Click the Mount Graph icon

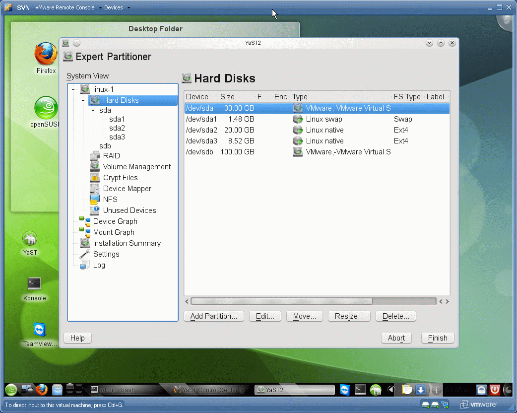pos(85,232)
